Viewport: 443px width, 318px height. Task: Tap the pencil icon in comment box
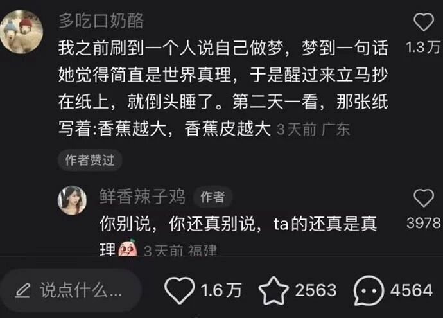coord(22,291)
